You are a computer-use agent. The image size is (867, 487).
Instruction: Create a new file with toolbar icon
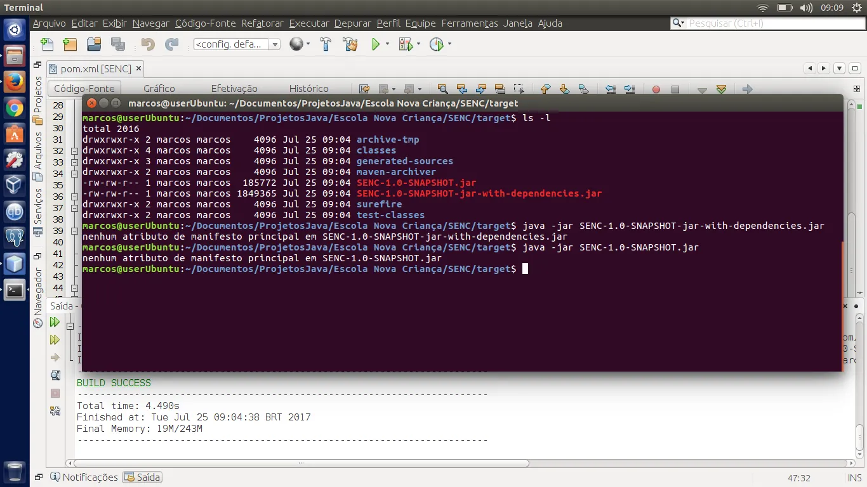click(47, 44)
